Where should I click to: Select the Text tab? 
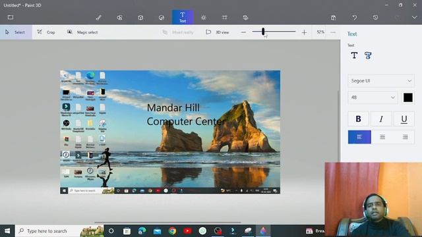[x=183, y=17]
